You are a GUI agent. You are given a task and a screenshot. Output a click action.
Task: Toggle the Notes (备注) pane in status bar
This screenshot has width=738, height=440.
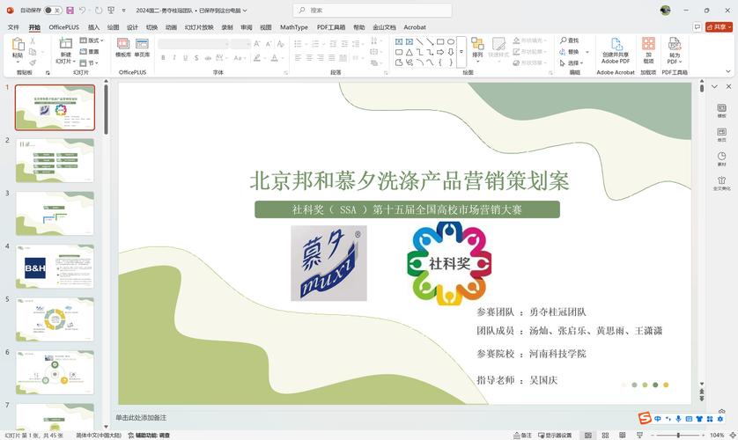[x=522, y=436]
